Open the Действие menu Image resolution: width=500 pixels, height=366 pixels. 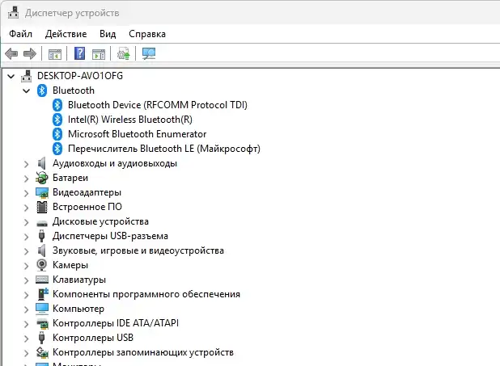click(66, 34)
